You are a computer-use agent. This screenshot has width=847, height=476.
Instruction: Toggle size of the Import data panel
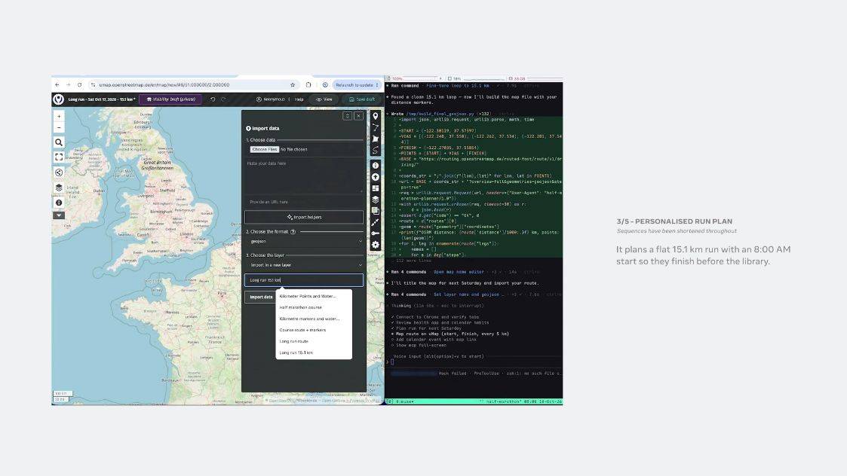pos(348,116)
